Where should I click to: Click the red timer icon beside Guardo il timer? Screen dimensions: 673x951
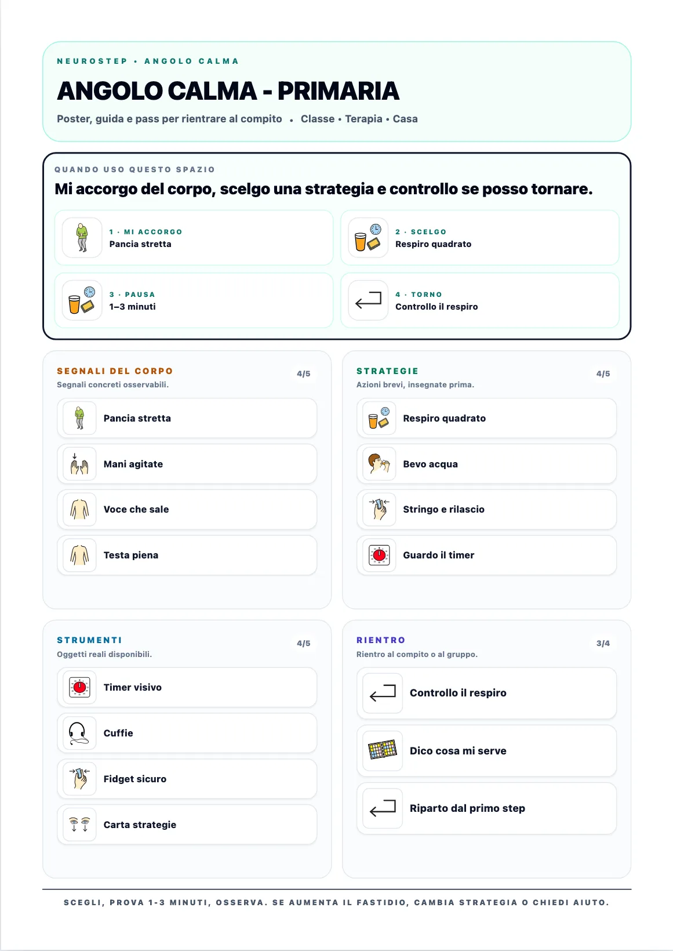pos(379,555)
